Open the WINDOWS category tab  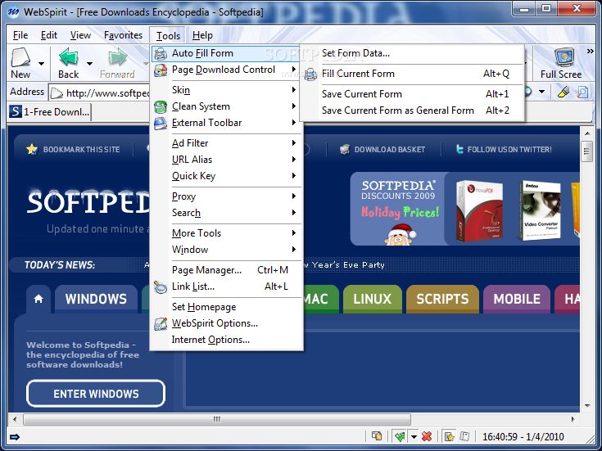[x=96, y=299]
